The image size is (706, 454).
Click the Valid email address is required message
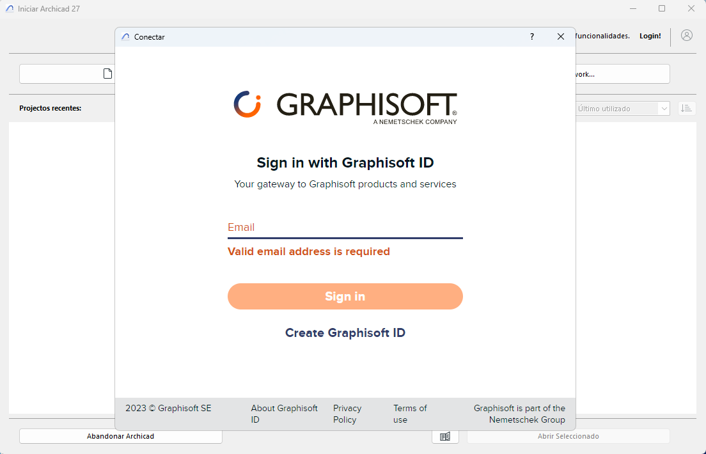pos(308,251)
